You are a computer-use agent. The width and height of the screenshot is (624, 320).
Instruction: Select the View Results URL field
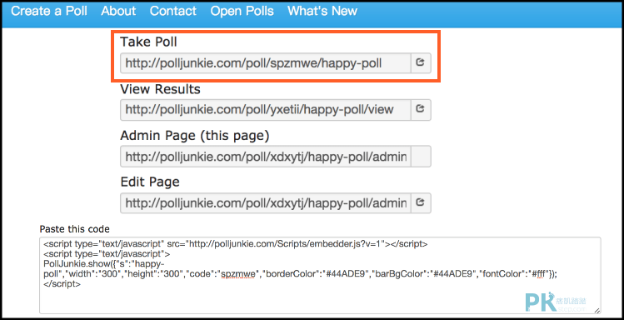click(266, 109)
